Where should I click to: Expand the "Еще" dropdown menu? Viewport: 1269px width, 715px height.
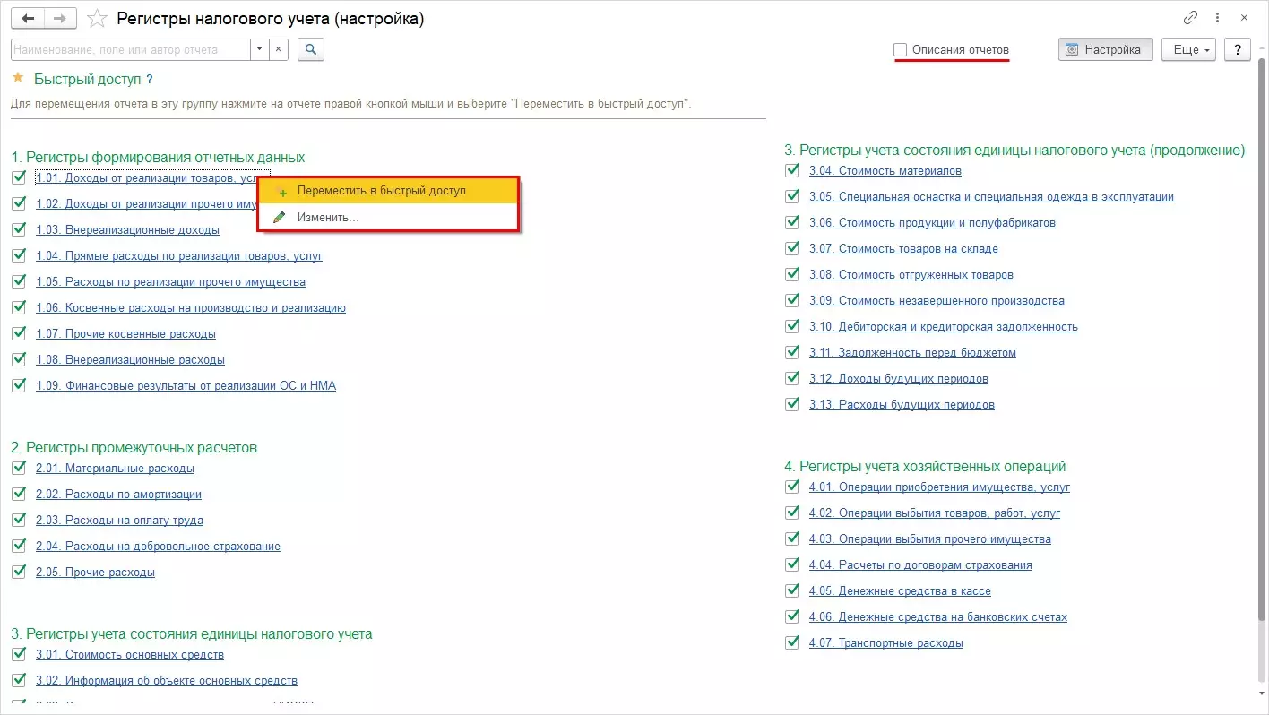pyautogui.click(x=1192, y=49)
